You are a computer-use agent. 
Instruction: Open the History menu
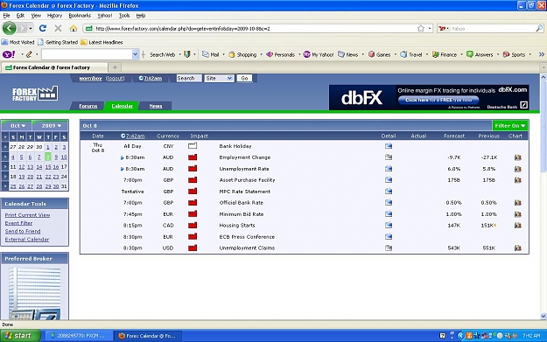[54, 16]
